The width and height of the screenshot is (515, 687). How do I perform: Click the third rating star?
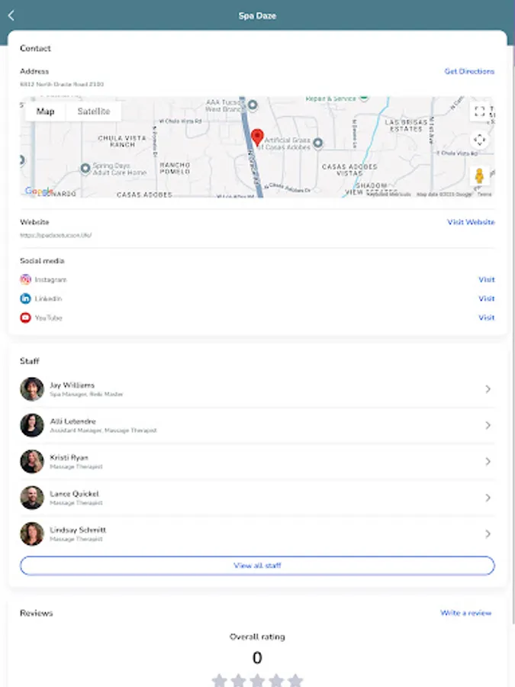click(257, 680)
